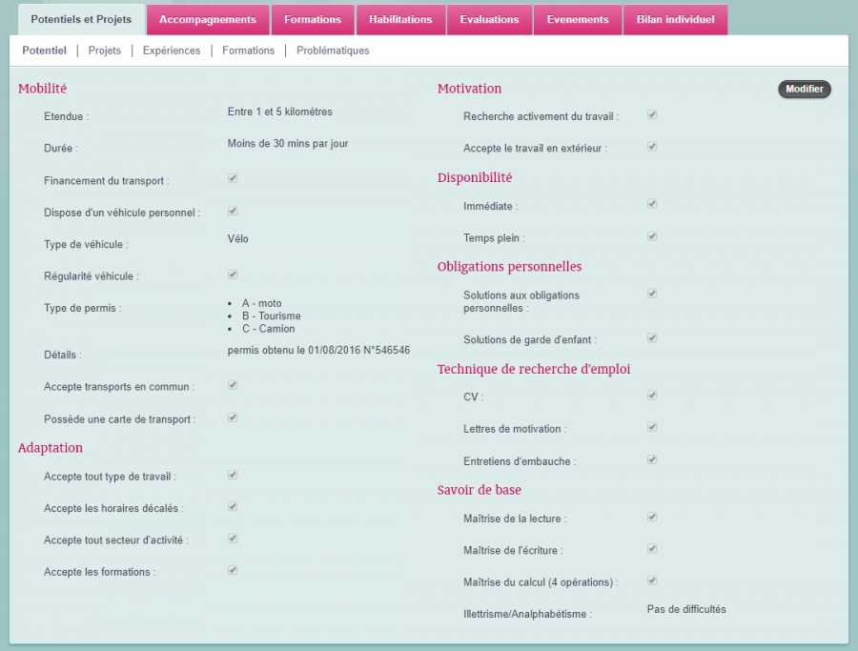858x651 pixels.
Task: Select the Evenements tab
Action: pyautogui.click(x=577, y=20)
